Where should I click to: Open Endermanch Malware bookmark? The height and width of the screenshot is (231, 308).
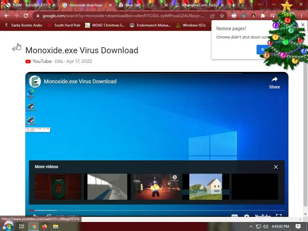pos(150,25)
